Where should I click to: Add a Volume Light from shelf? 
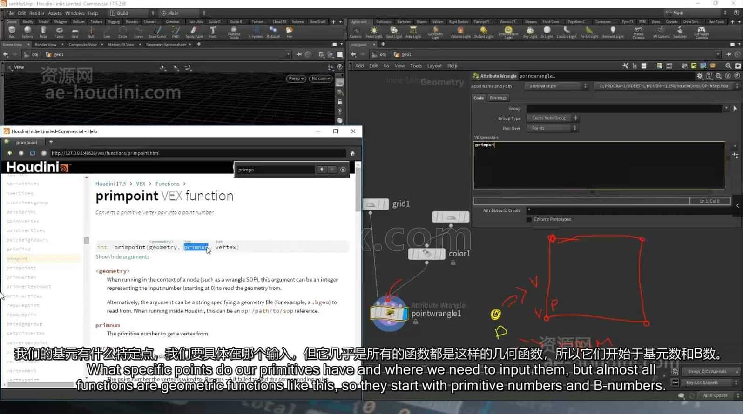pos(460,32)
